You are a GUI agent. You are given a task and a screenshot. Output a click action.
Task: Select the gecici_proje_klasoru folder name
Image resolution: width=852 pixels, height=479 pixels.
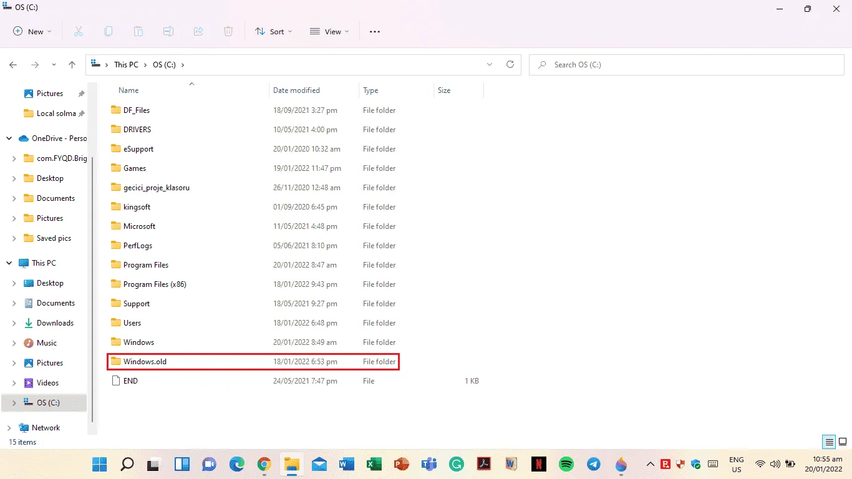click(x=157, y=188)
